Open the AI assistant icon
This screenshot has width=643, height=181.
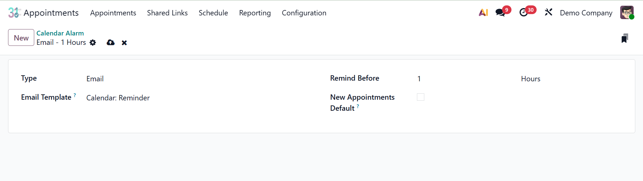coord(483,13)
